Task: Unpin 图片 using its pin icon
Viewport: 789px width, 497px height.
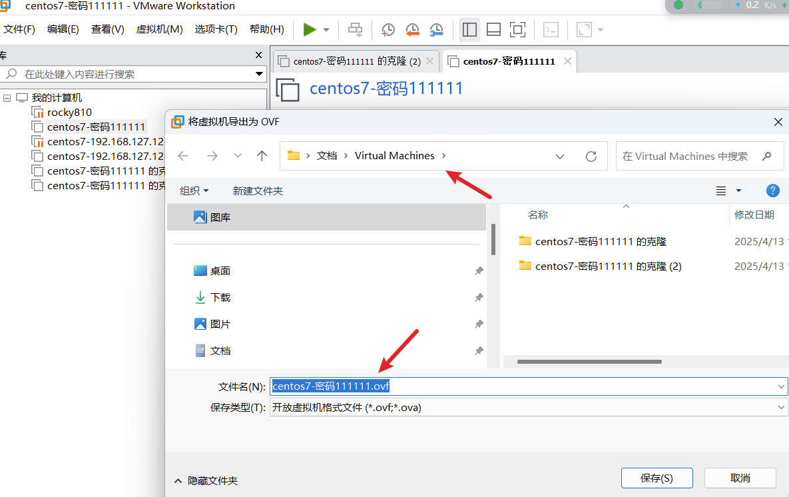Action: pos(479,324)
